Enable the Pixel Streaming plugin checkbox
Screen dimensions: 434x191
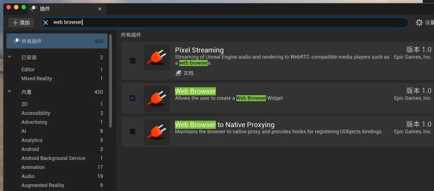(x=132, y=61)
